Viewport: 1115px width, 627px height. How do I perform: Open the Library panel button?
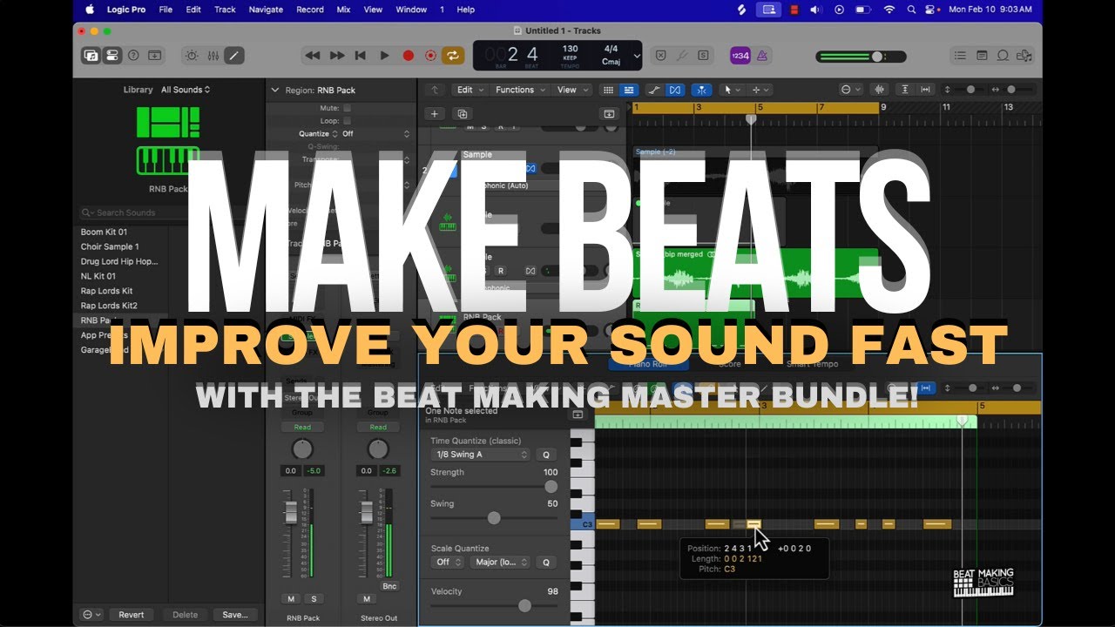(x=91, y=55)
